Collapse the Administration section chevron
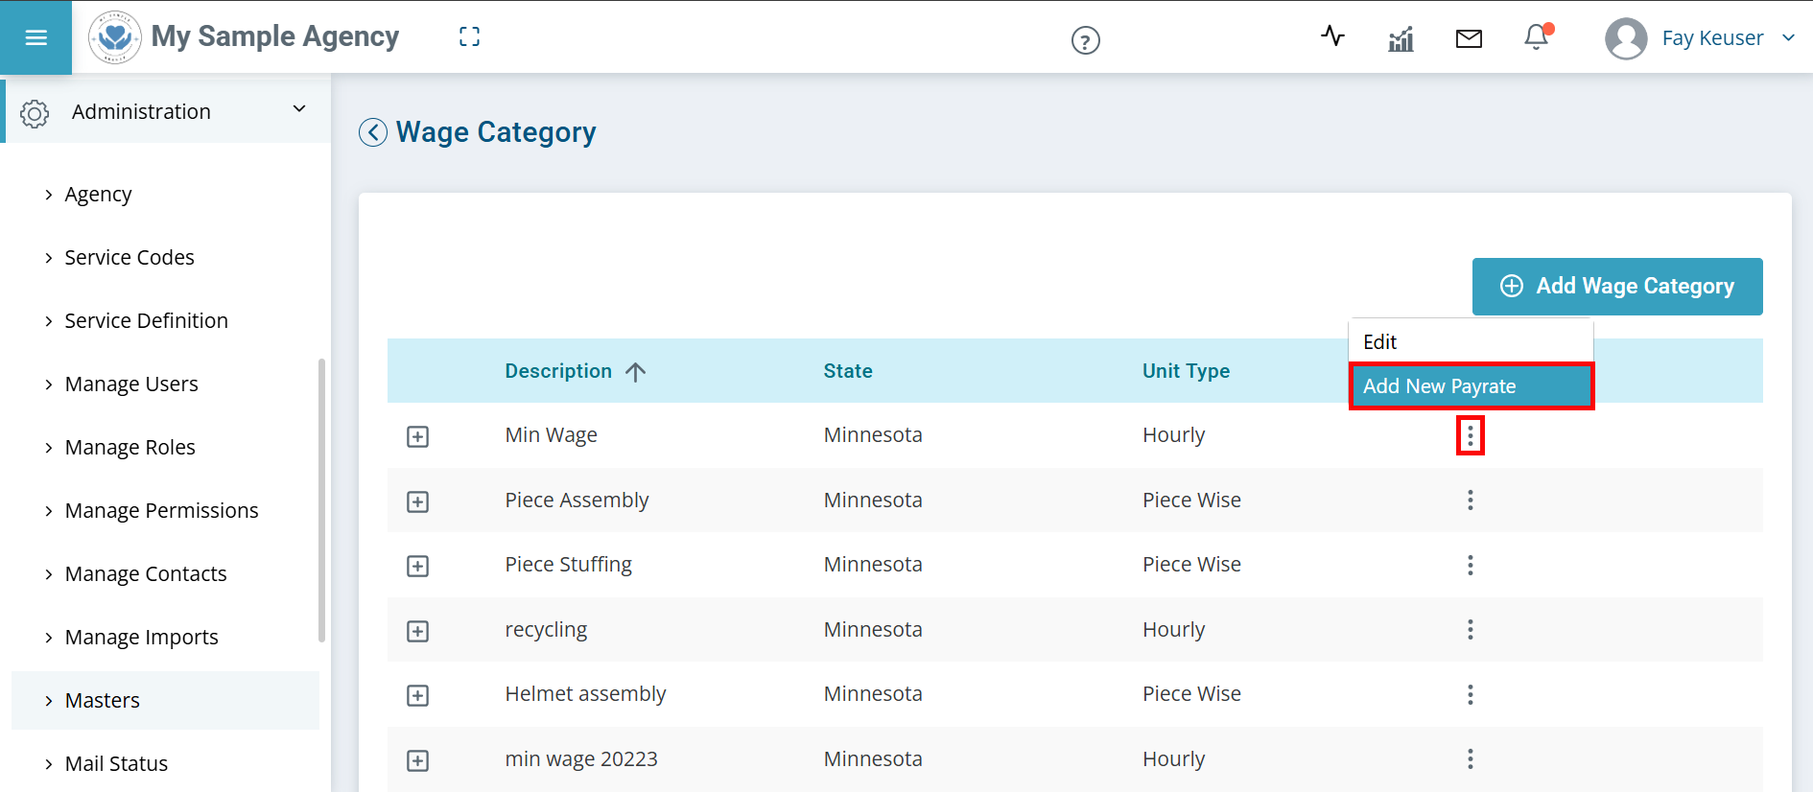1813x792 pixels. tap(299, 109)
